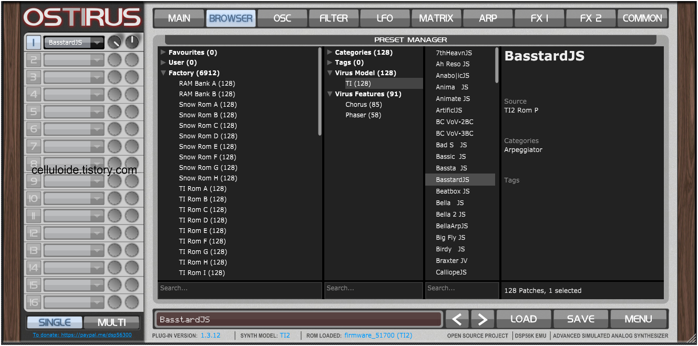The height and width of the screenshot is (346, 698).
Task: Select TI Rom A (128)
Action: pyautogui.click(x=203, y=189)
